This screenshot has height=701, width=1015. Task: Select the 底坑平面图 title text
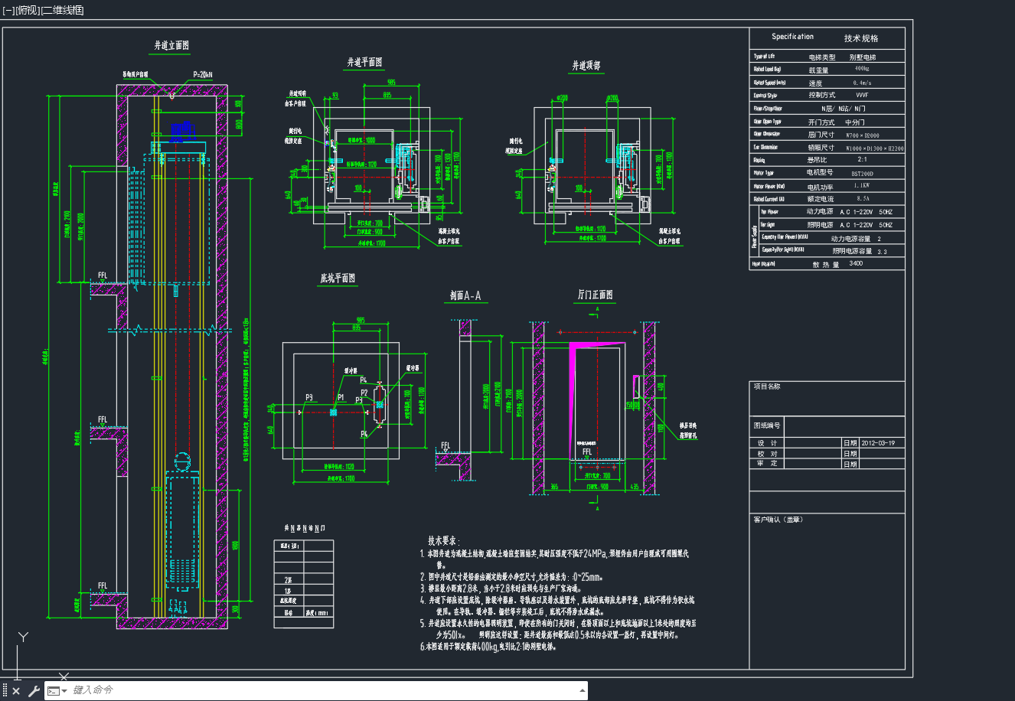(338, 279)
